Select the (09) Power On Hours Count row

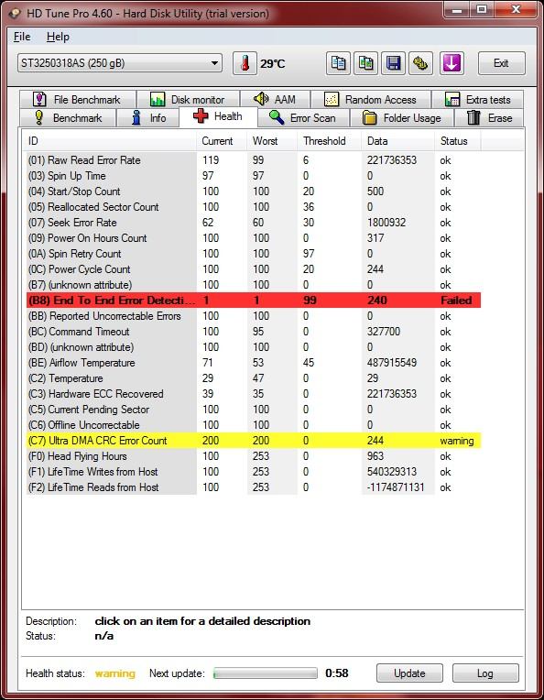(254, 238)
